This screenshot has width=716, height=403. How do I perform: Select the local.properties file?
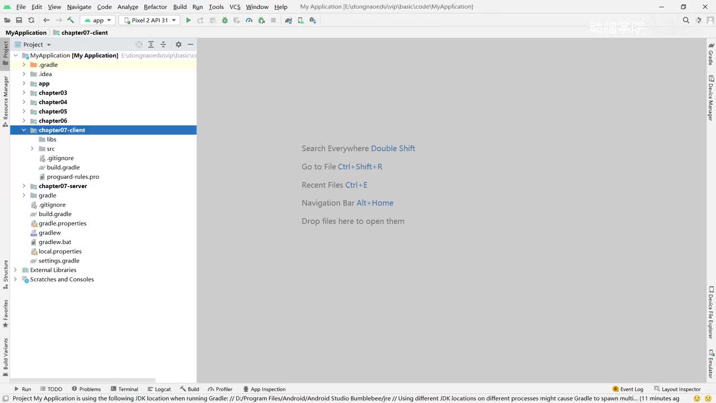click(x=60, y=251)
